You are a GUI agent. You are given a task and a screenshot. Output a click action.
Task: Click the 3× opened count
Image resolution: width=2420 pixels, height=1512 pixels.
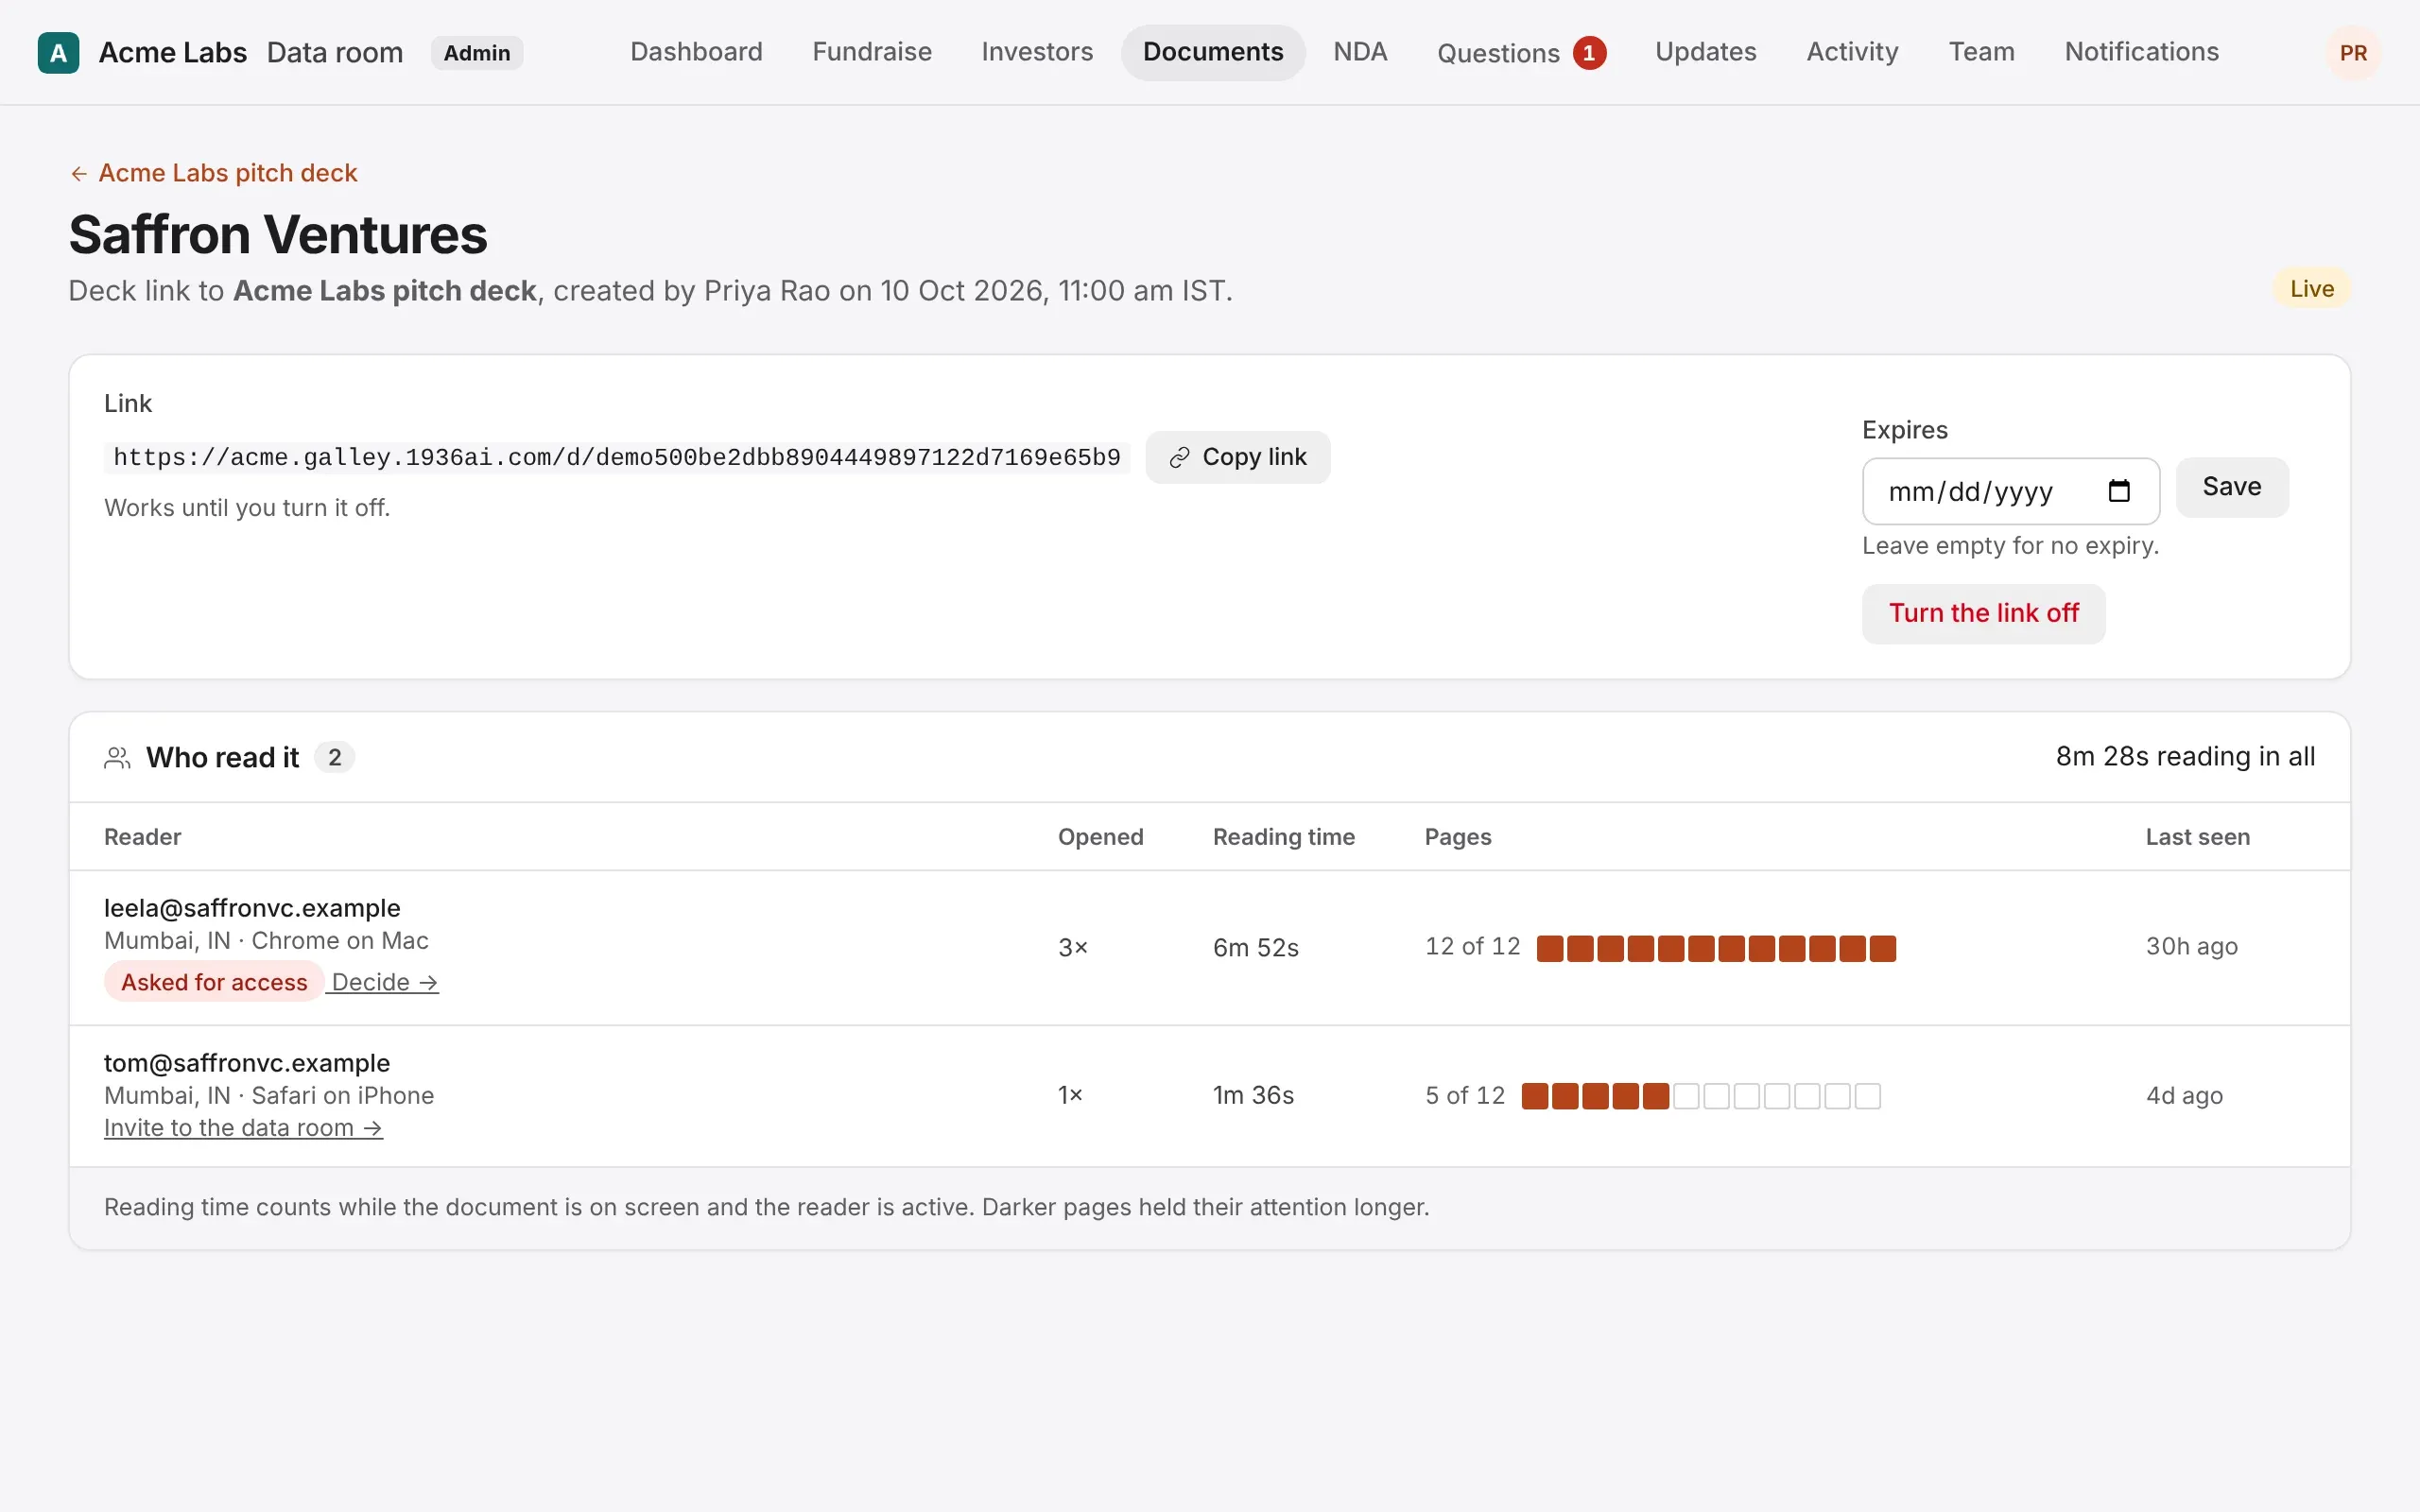1072,948
